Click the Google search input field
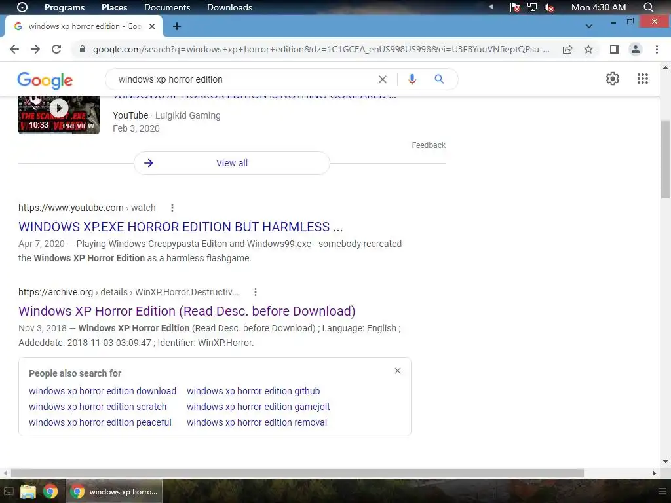Image resolution: width=671 pixels, height=503 pixels. click(x=244, y=79)
